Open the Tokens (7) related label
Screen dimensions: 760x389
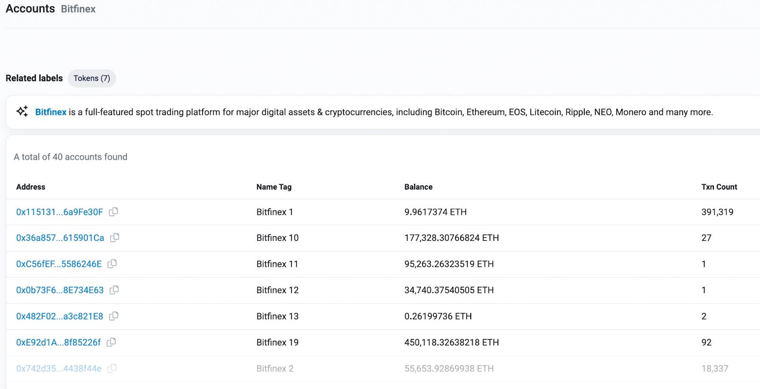92,78
